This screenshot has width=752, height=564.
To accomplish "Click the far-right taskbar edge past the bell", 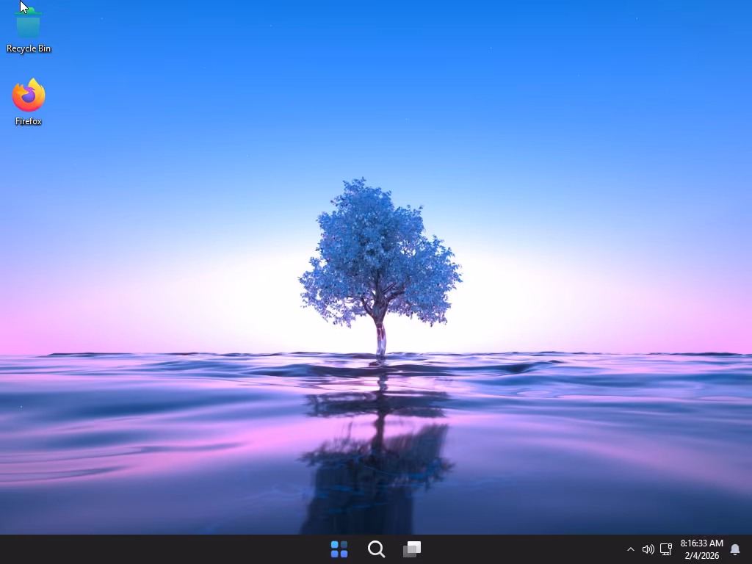I will tap(748, 549).
